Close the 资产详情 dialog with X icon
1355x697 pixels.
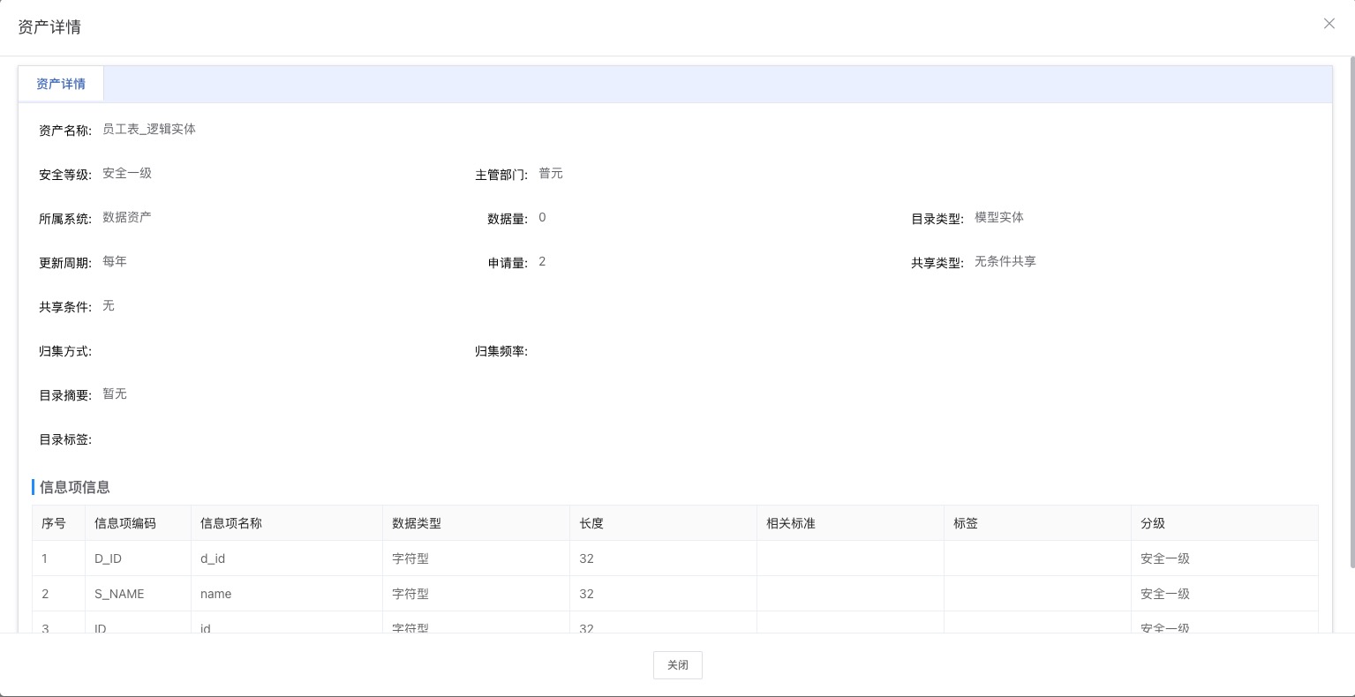coord(1329,24)
